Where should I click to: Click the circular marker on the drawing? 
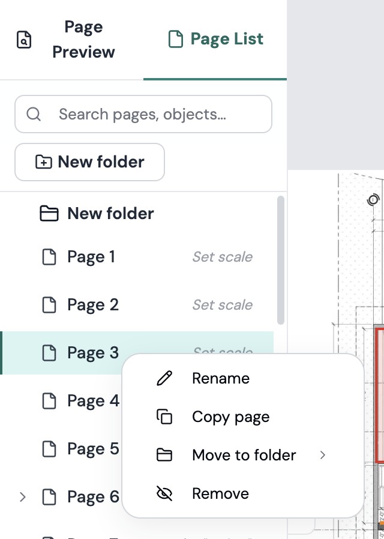373,199
